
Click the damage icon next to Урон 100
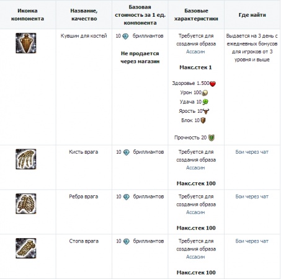pyautogui.click(x=205, y=93)
